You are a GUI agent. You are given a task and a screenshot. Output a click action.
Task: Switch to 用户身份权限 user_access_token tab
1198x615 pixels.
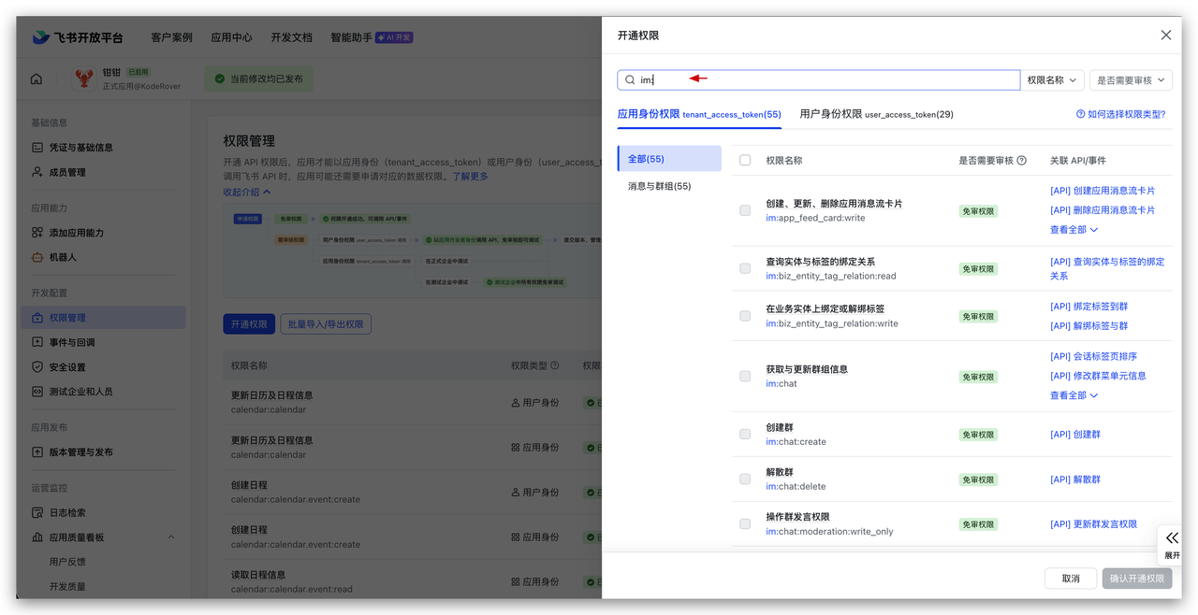[876, 114]
